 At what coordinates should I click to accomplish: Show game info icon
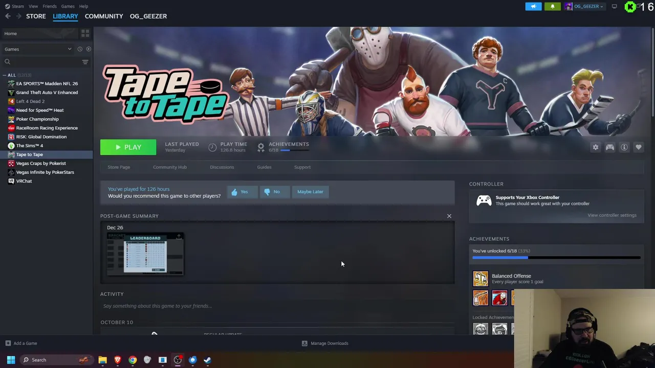point(624,147)
